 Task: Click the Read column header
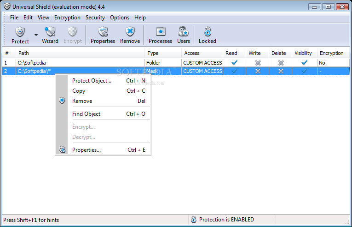tap(234, 53)
